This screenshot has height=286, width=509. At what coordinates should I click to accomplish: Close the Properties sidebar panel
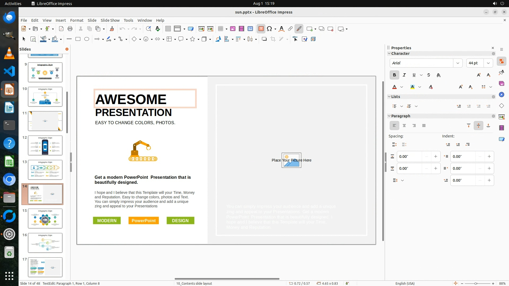493,48
